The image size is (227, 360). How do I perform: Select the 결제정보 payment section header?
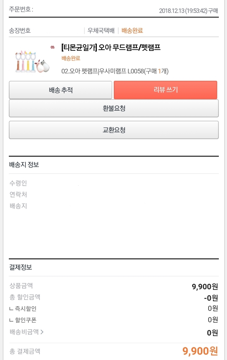click(x=20, y=267)
